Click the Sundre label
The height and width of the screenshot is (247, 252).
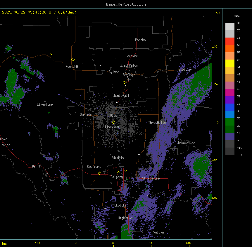click(85, 115)
